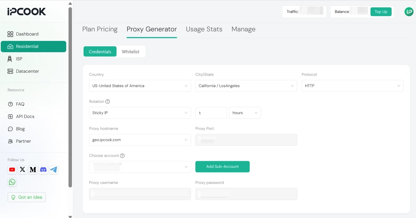Open the Telegram social icon
Image resolution: width=416 pixels, height=218 pixels.
(x=54, y=170)
